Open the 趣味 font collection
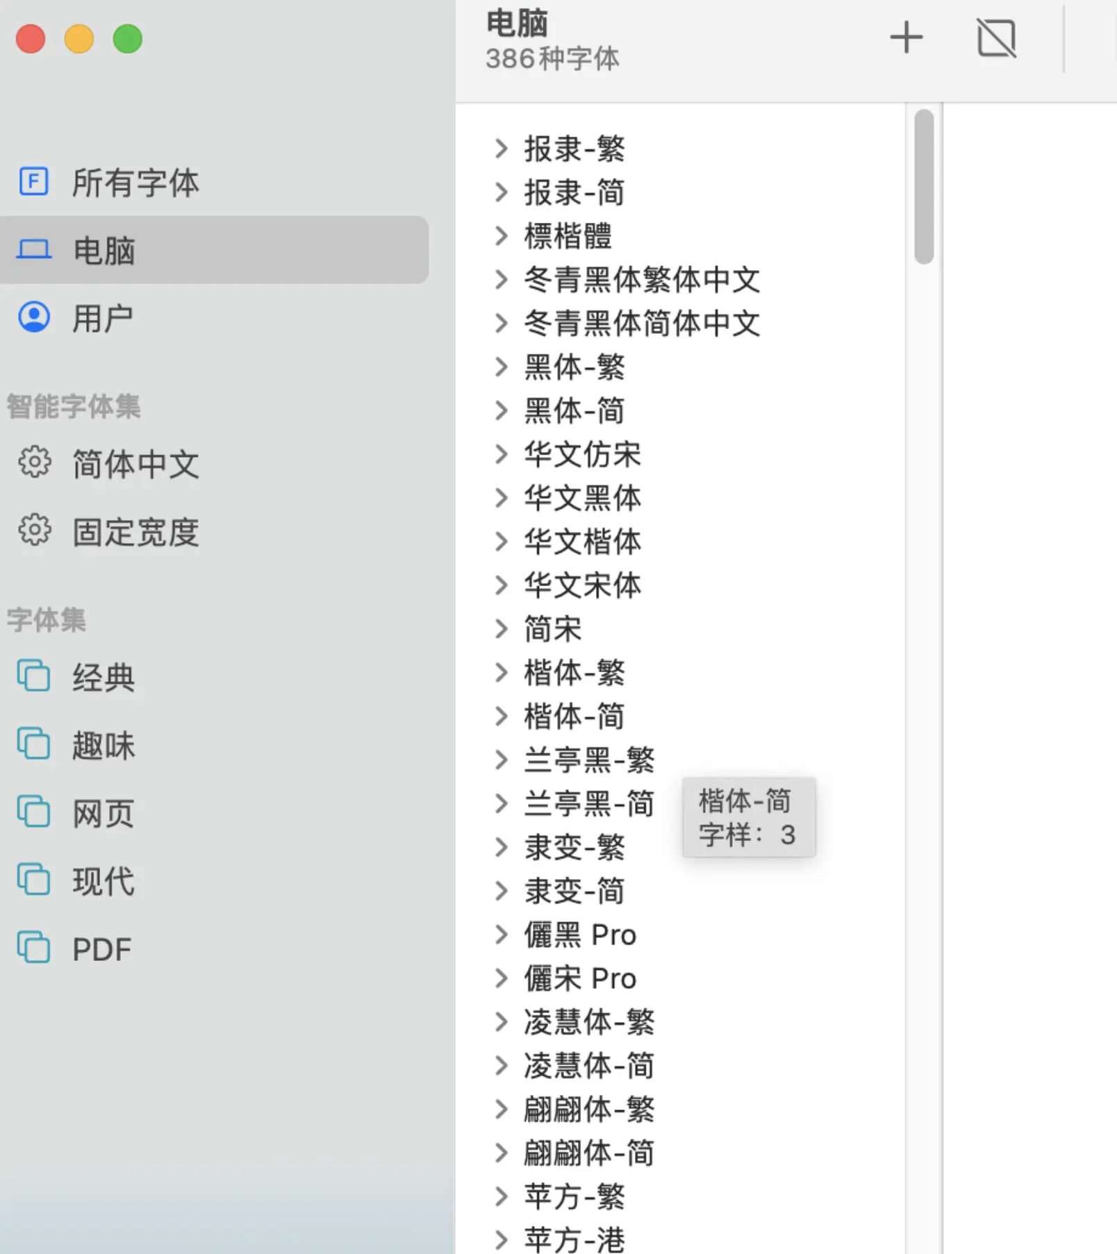The image size is (1117, 1254). [x=104, y=745]
